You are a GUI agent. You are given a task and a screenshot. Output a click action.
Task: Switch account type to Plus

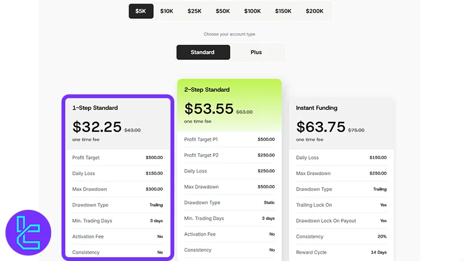(256, 52)
